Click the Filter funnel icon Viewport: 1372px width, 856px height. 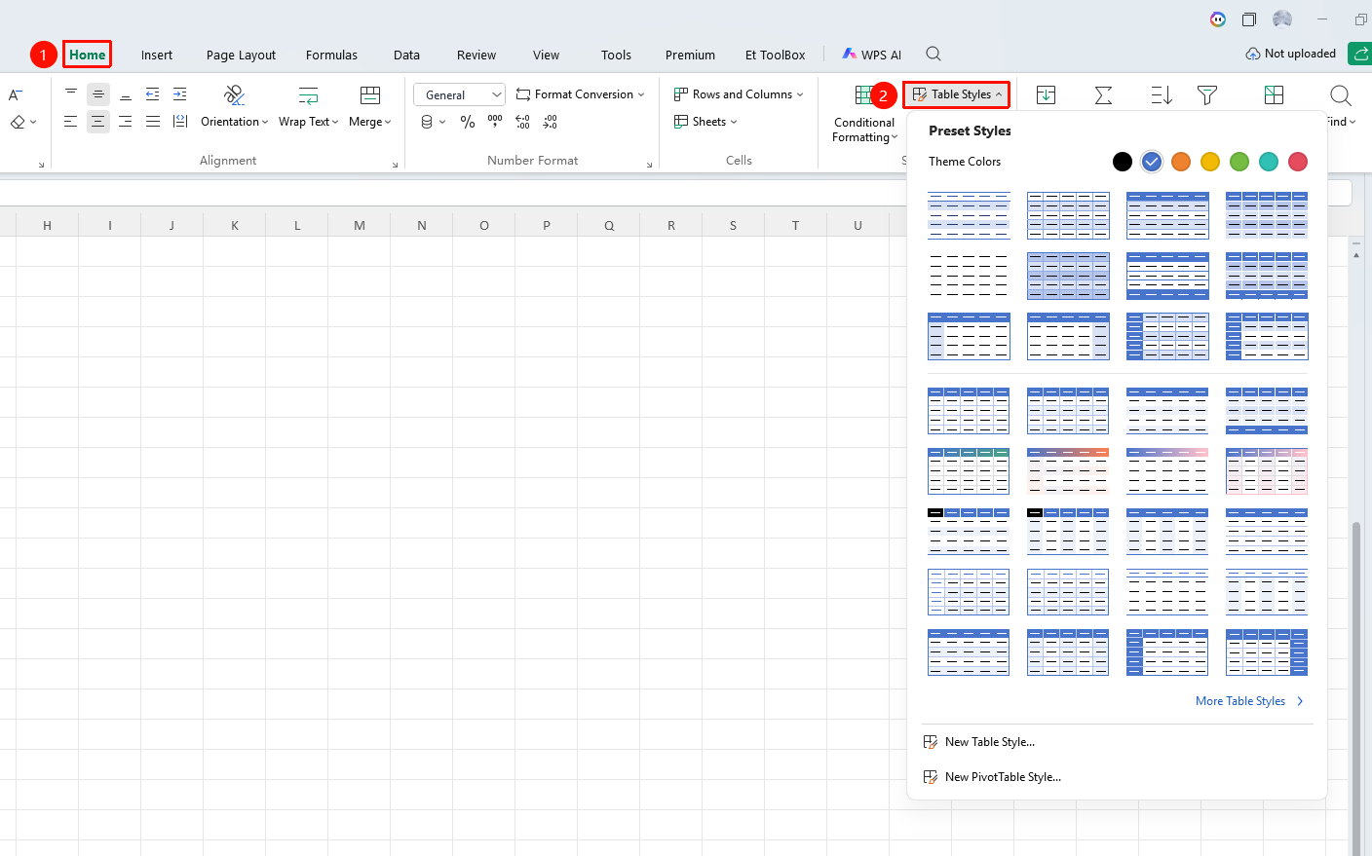click(1207, 94)
